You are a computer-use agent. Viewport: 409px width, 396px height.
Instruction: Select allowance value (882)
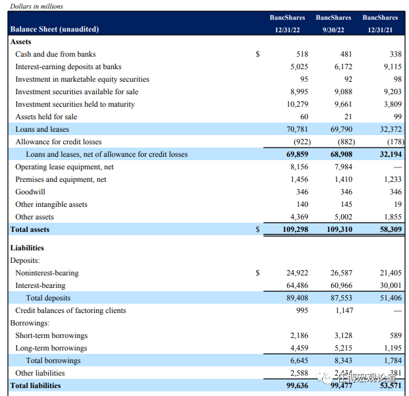tap(346, 142)
